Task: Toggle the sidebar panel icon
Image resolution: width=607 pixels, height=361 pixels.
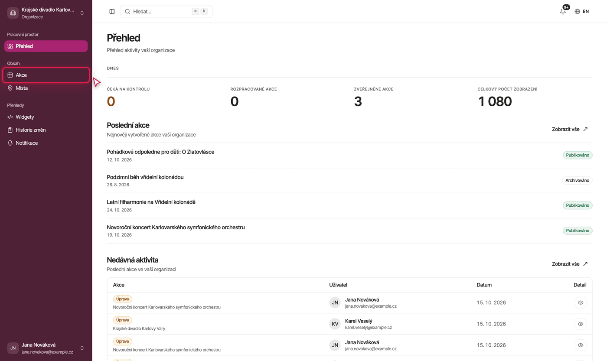Action: coord(112,12)
